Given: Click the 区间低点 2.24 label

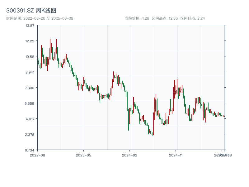Looking at the screenshot, I should click(193, 18).
